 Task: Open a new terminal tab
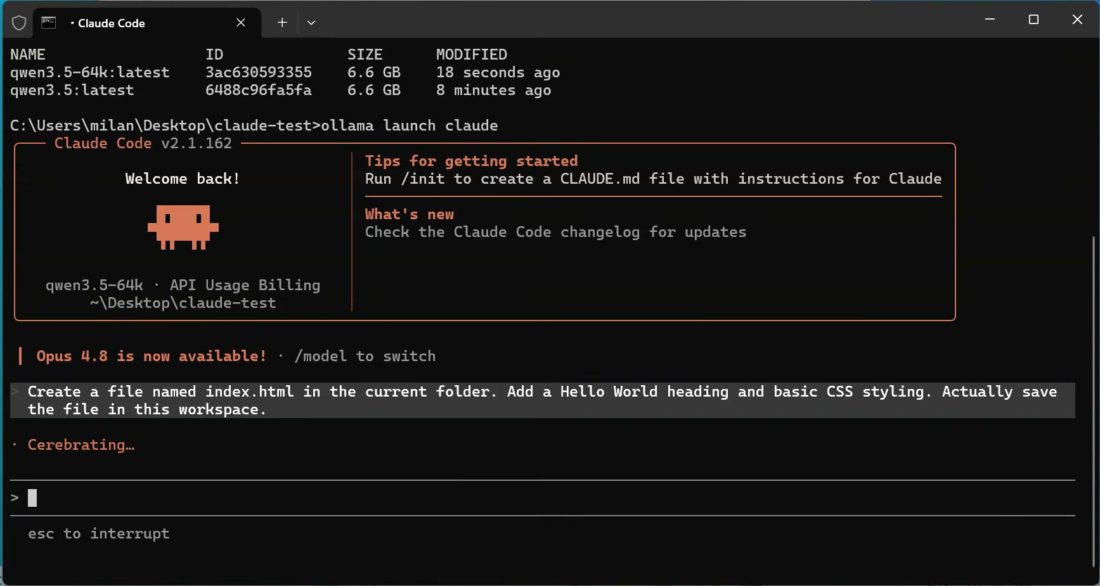coord(282,23)
